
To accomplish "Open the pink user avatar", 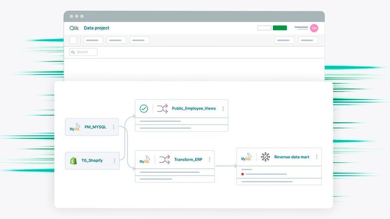I will 314,28.
